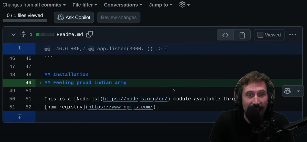Open the npmjs.com link in the diff
307x142 pixels.
click(120, 107)
